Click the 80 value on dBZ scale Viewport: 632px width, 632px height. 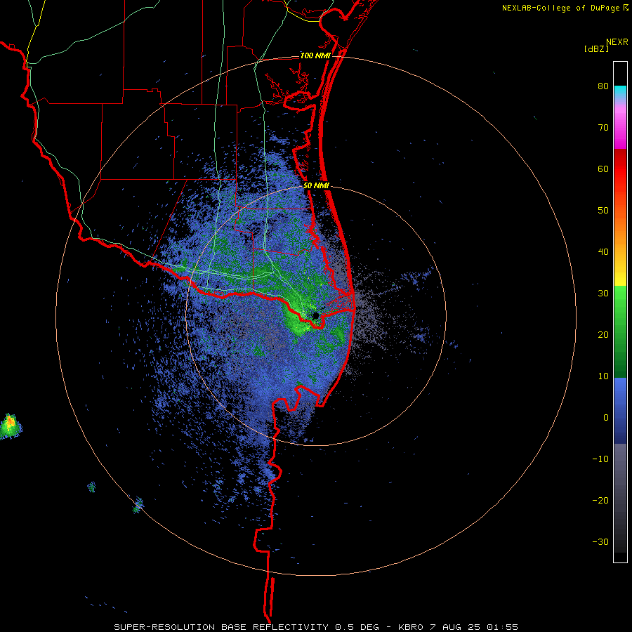(x=603, y=86)
